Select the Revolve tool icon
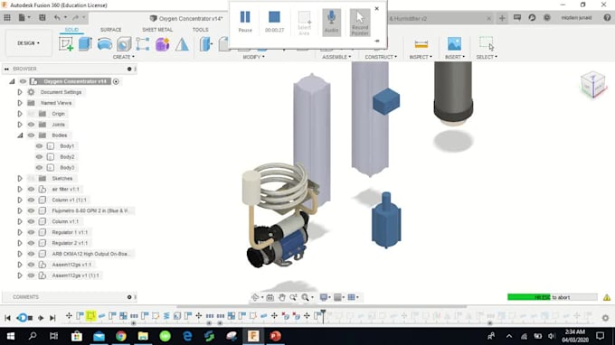 point(104,44)
